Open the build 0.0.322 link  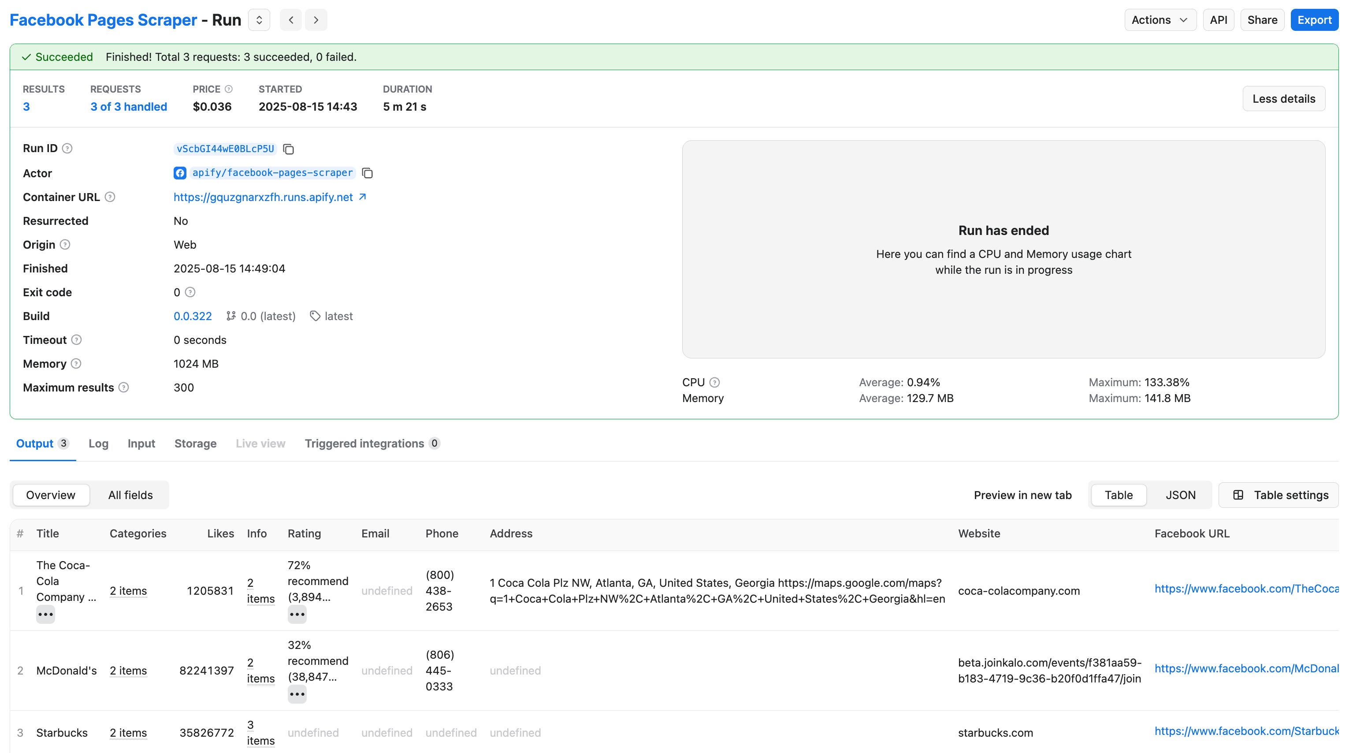[x=192, y=316]
